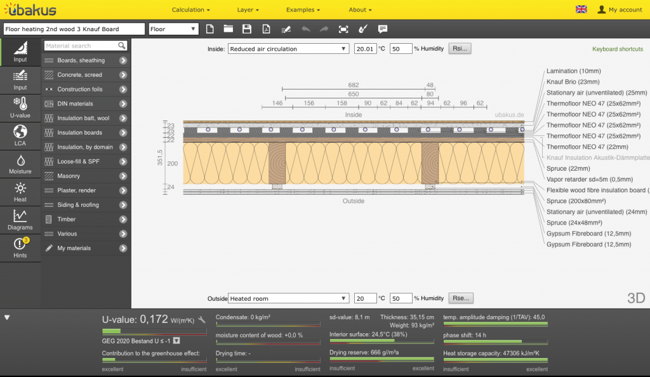Open the Floor component type dropdown
This screenshot has width=650, height=377.
tap(174, 29)
